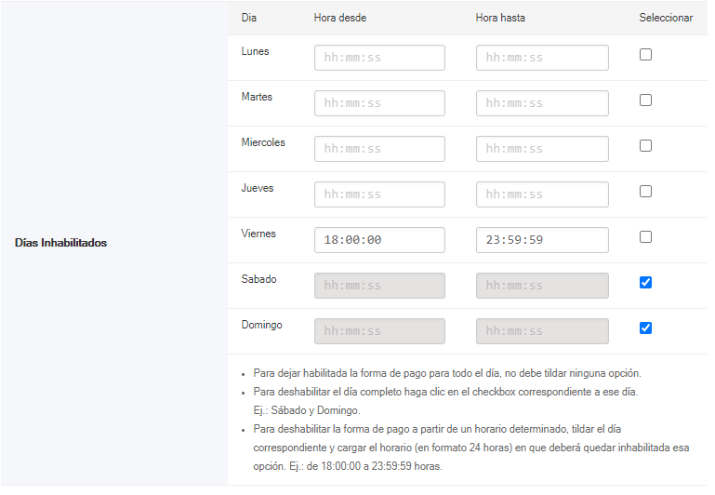The width and height of the screenshot is (715, 495).
Task: Click the Miercoles Hora hasta field
Action: coord(542,149)
